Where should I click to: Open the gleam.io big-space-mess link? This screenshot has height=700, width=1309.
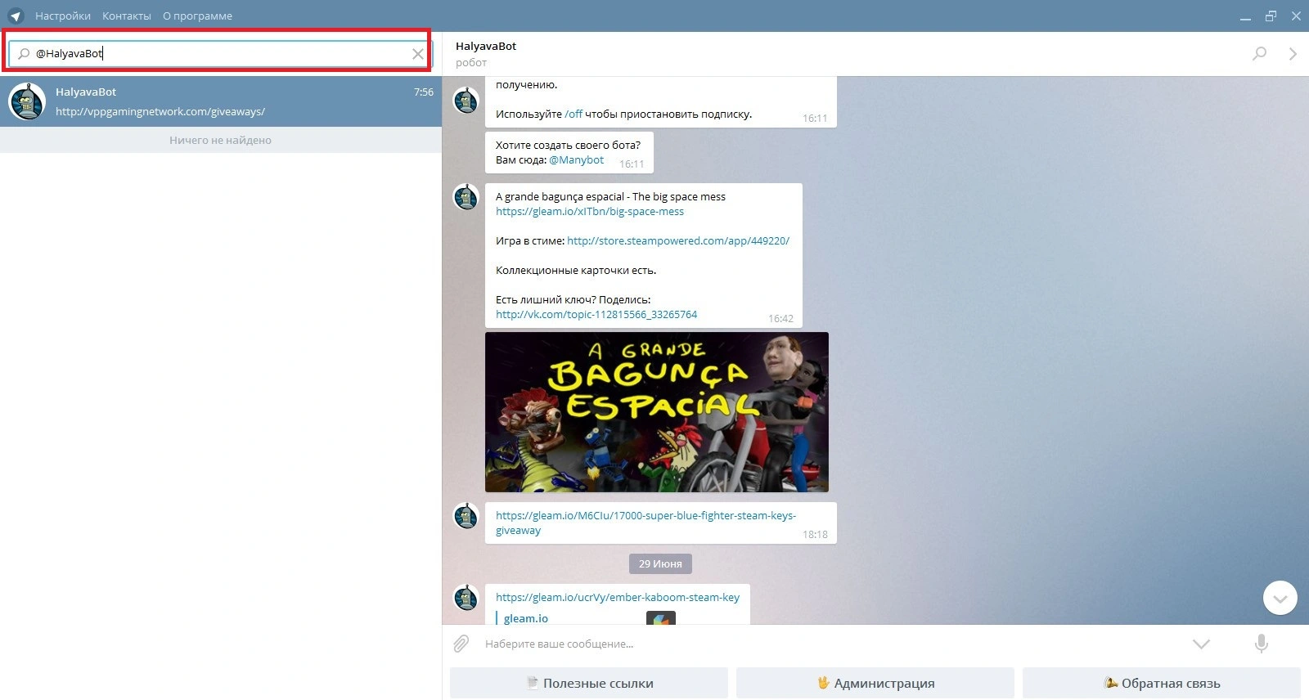(590, 211)
